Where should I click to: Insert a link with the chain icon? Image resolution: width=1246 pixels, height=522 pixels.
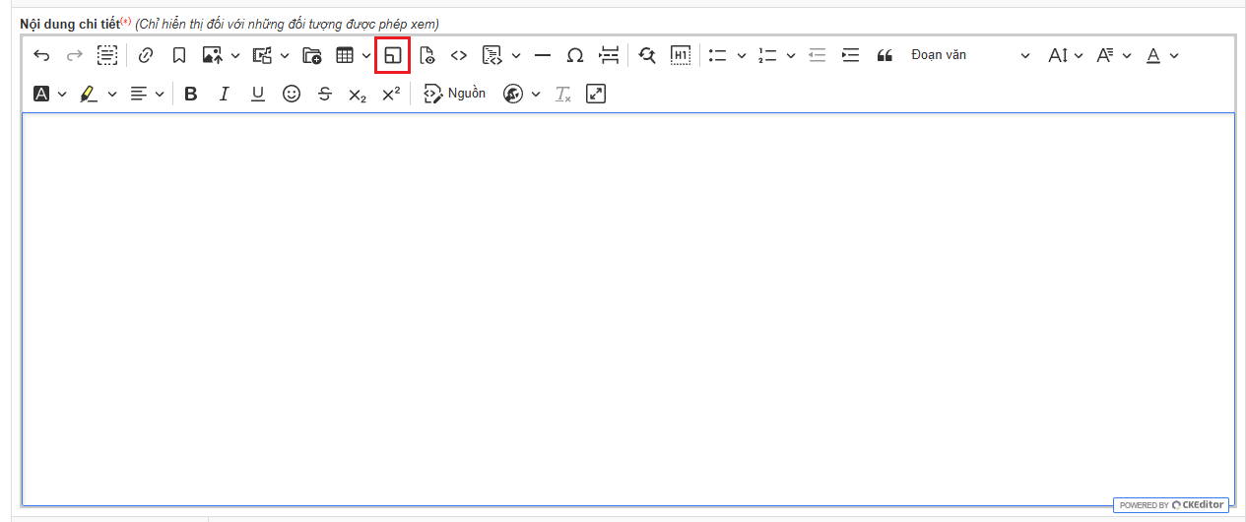coord(146,55)
